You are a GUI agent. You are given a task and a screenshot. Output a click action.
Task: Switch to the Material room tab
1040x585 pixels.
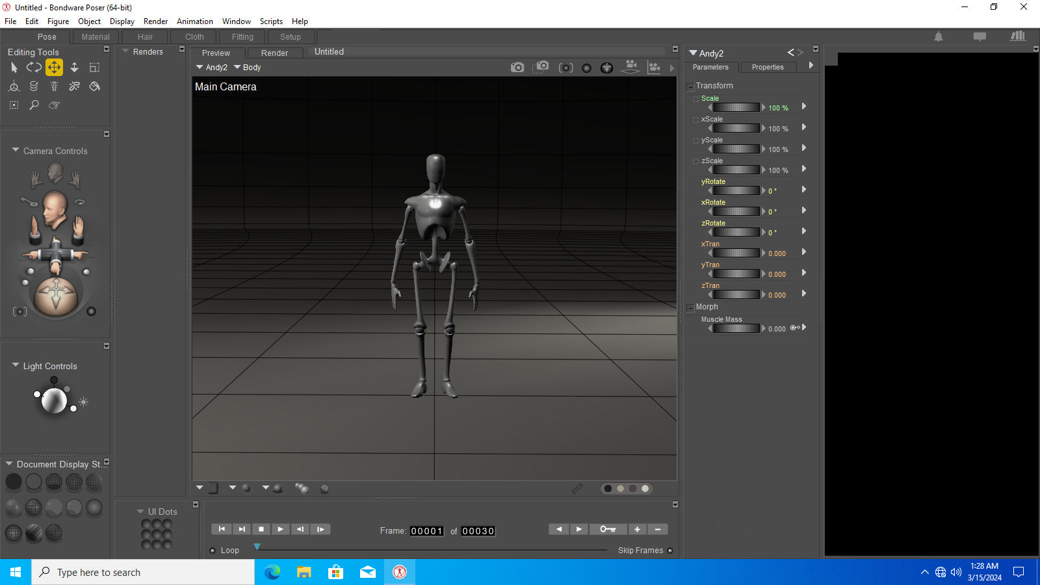pos(96,37)
